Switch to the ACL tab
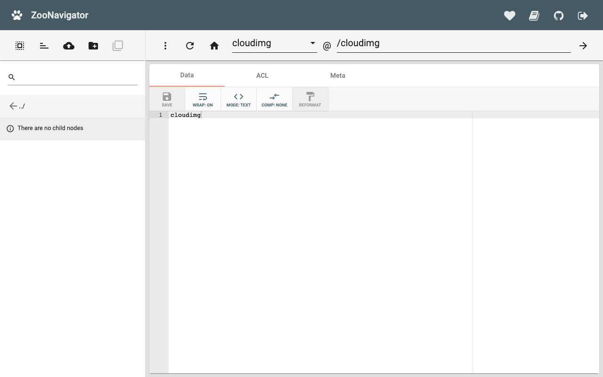603x377 pixels. point(262,75)
